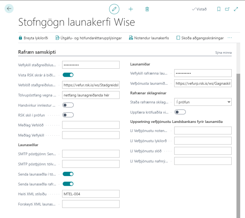Disable Senda launaseðla rafrænt toggle

point(68,184)
